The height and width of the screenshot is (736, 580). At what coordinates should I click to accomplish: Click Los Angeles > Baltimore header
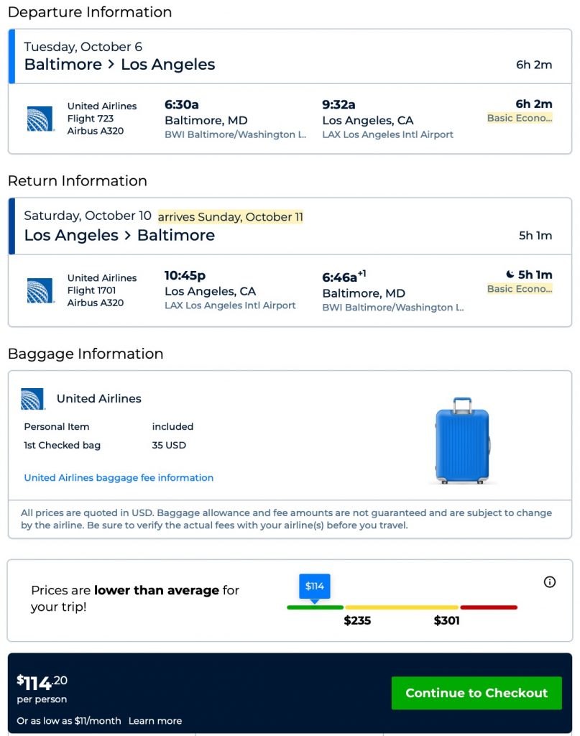tap(119, 236)
